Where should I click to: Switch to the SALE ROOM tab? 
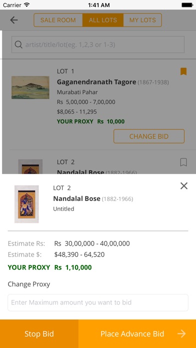pyautogui.click(x=58, y=20)
